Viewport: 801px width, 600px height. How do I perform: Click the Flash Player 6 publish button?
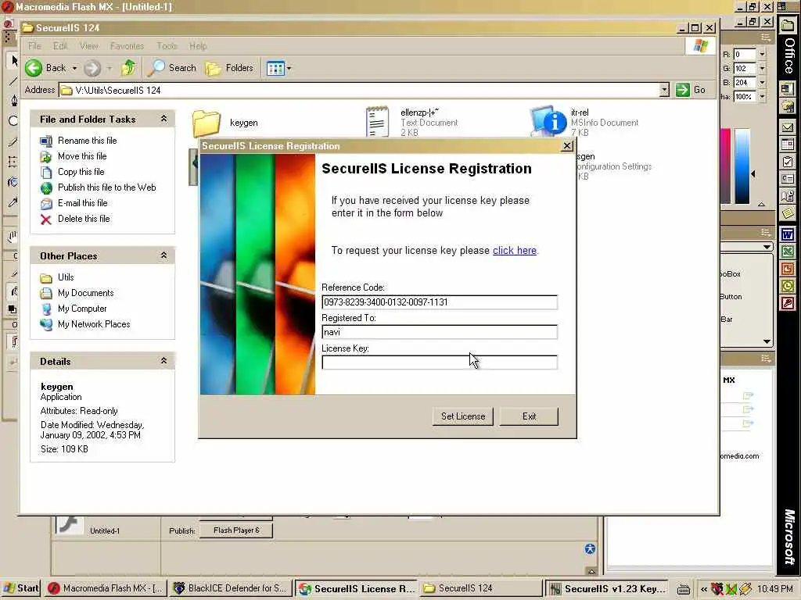point(236,530)
